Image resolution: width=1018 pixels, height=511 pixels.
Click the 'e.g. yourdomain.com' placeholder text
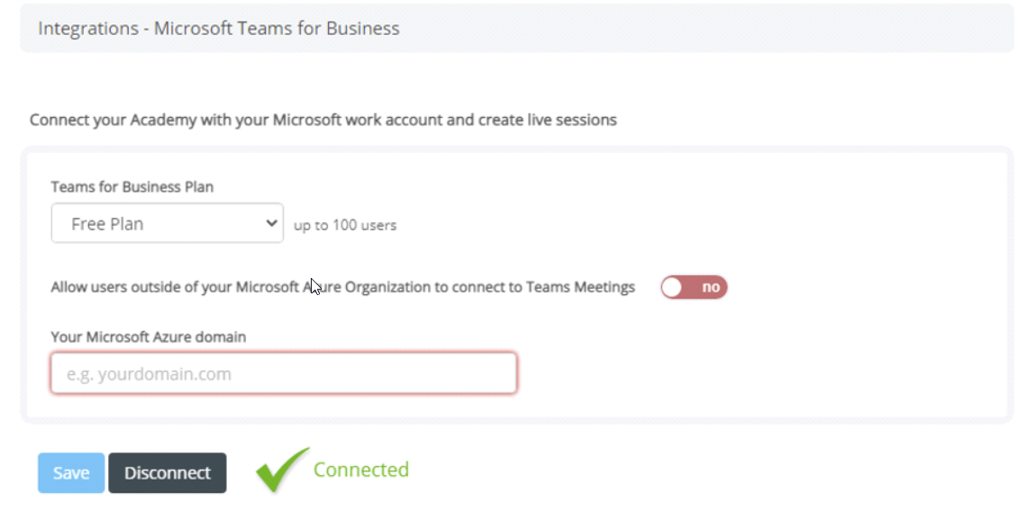coord(149,374)
